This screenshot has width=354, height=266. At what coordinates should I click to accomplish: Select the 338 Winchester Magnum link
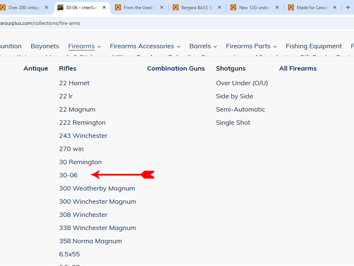click(97, 228)
